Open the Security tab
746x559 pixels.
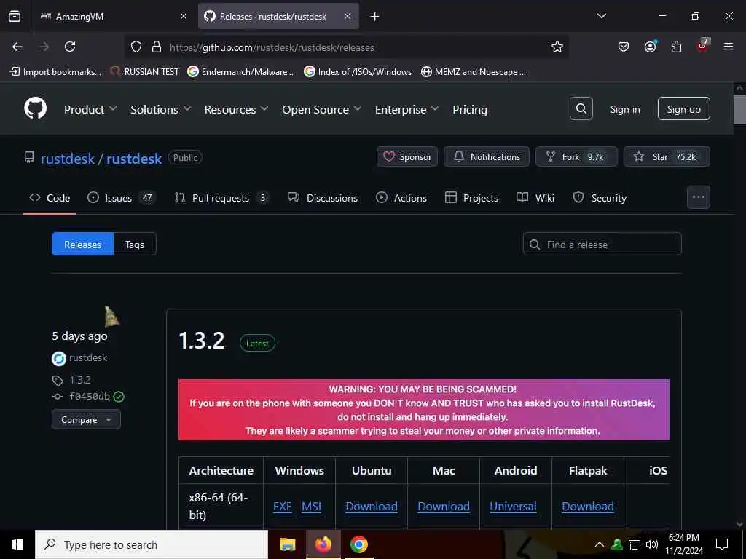pyautogui.click(x=600, y=198)
